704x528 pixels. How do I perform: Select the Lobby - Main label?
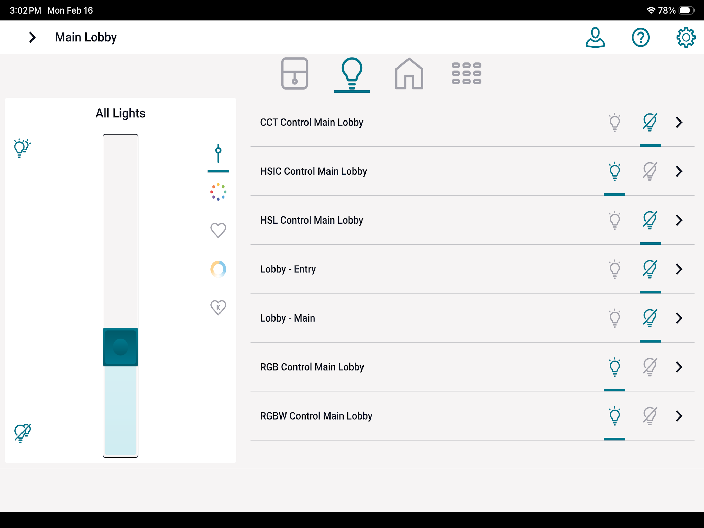[x=287, y=318]
